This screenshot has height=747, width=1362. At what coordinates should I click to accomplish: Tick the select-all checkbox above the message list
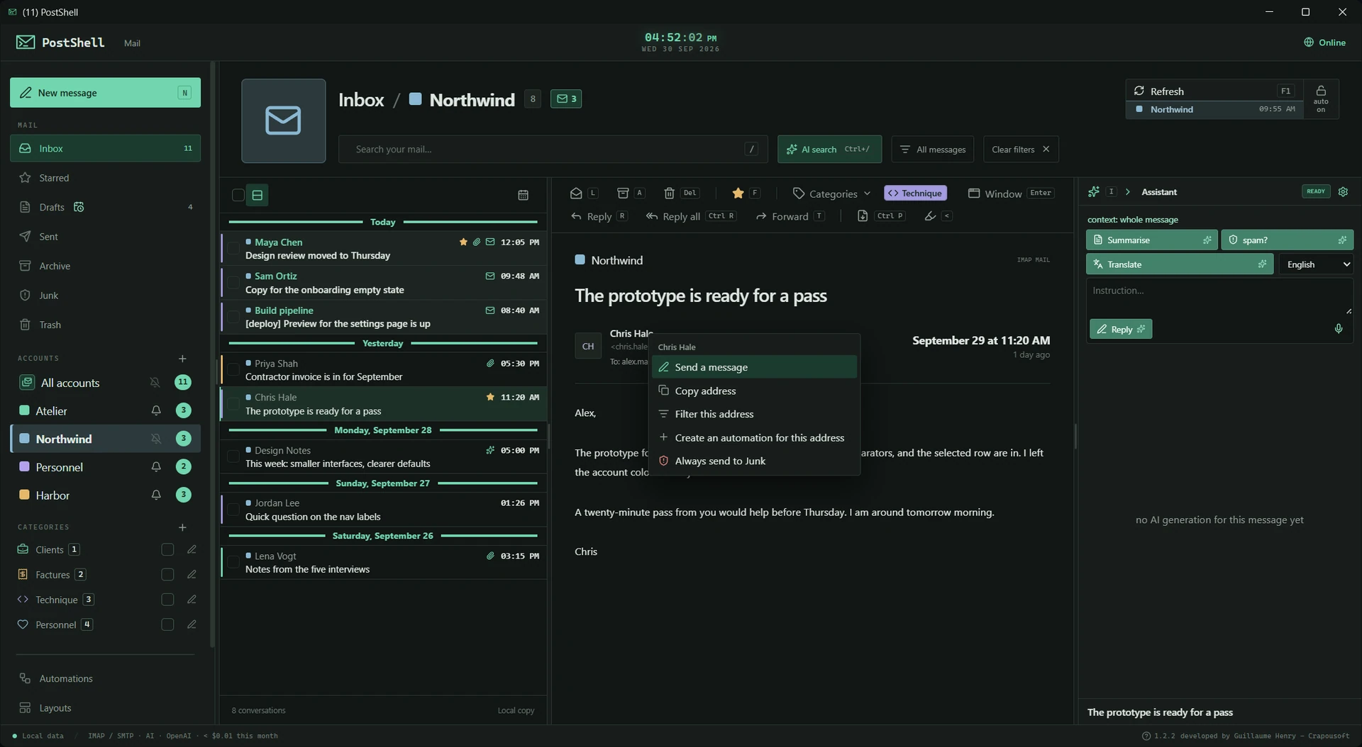(238, 195)
